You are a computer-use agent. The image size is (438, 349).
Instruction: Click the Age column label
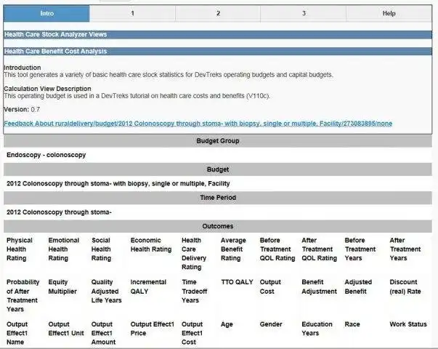pyautogui.click(x=227, y=324)
